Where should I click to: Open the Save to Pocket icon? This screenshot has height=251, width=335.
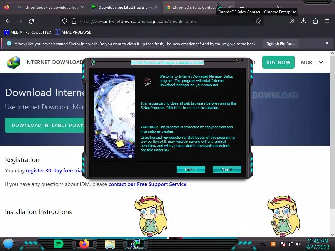(x=291, y=21)
